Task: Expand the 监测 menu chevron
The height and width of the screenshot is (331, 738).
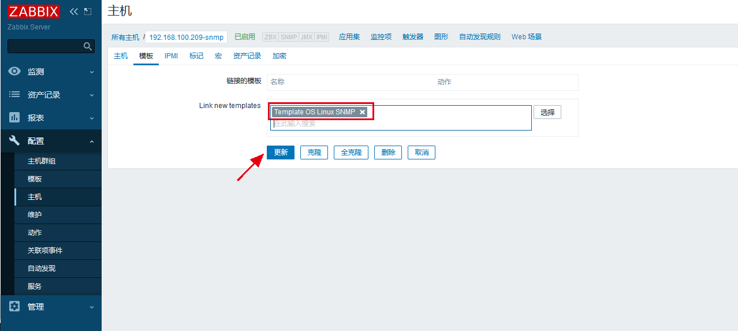Action: click(x=91, y=72)
